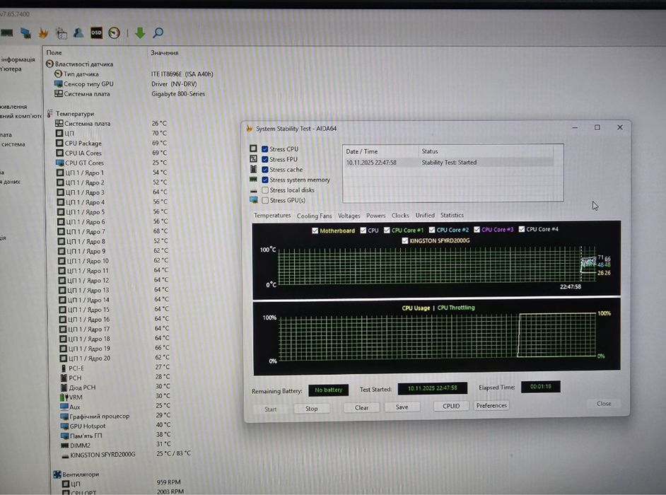Uncheck the Stress FPU checkbox

pos(265,159)
